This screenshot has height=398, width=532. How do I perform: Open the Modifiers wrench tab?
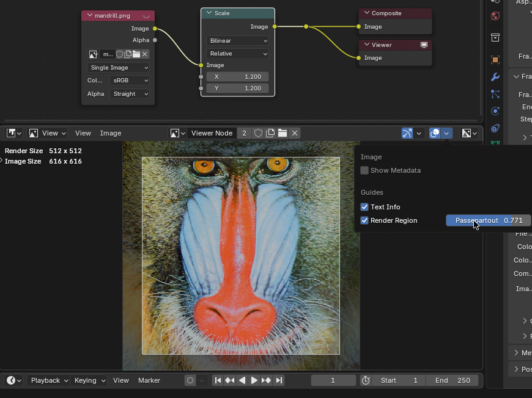pos(495,77)
